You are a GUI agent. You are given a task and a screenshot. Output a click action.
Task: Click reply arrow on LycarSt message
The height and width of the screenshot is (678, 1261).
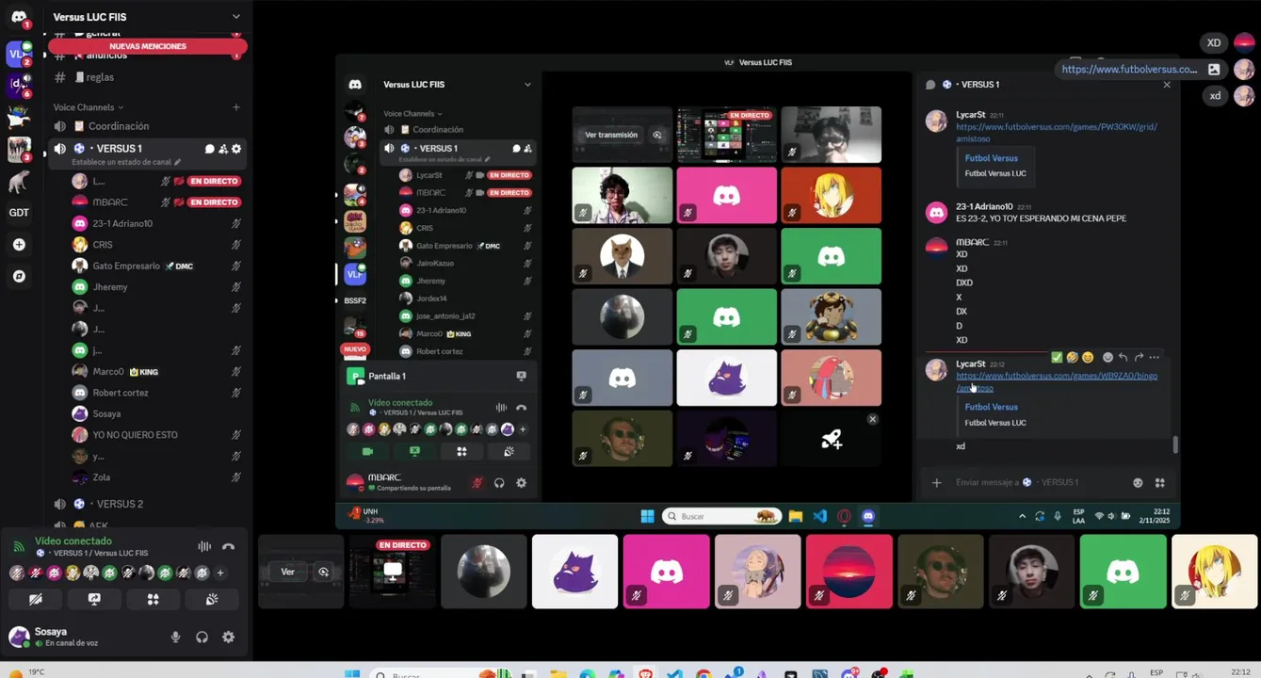(1123, 357)
